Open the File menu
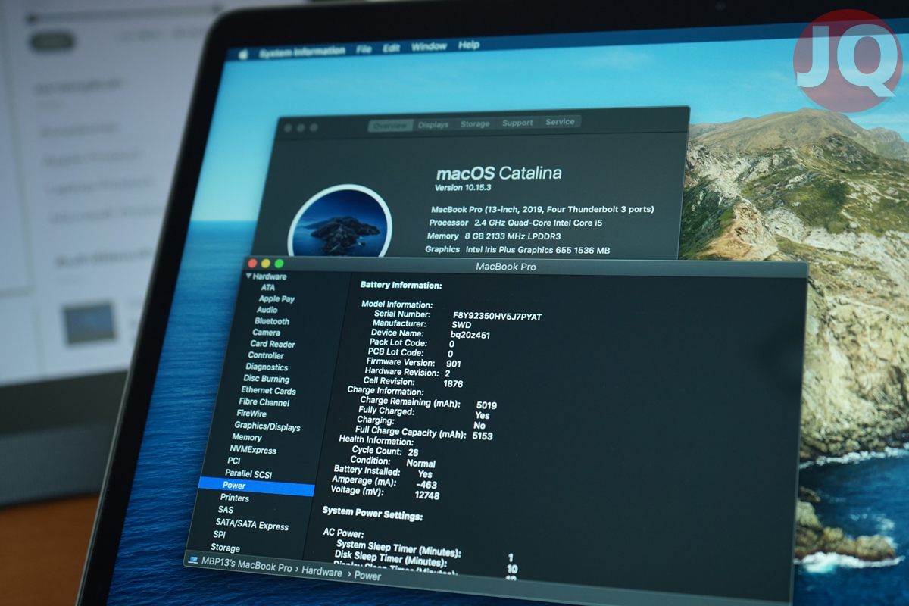This screenshot has width=909, height=606. 364,49
